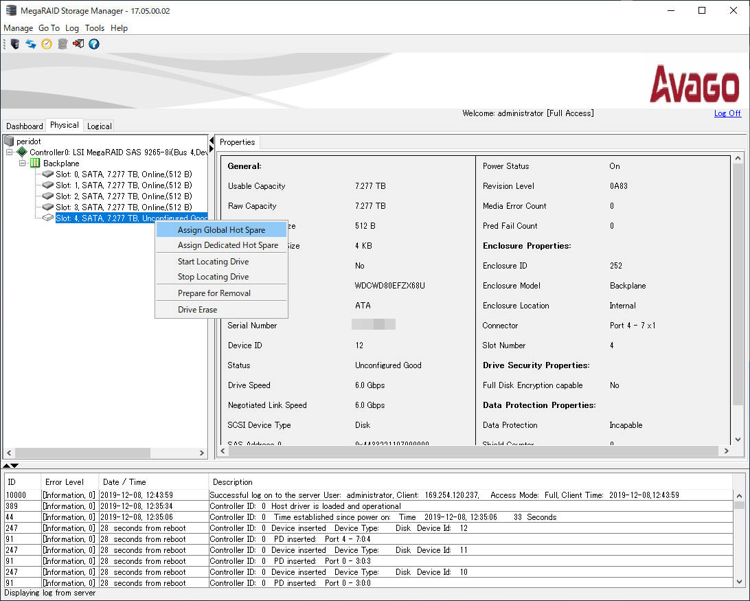Click the drive icon for Slot 3
The width and height of the screenshot is (750, 601).
pyautogui.click(x=48, y=207)
